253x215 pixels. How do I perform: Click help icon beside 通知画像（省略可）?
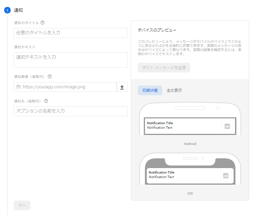tap(50, 77)
